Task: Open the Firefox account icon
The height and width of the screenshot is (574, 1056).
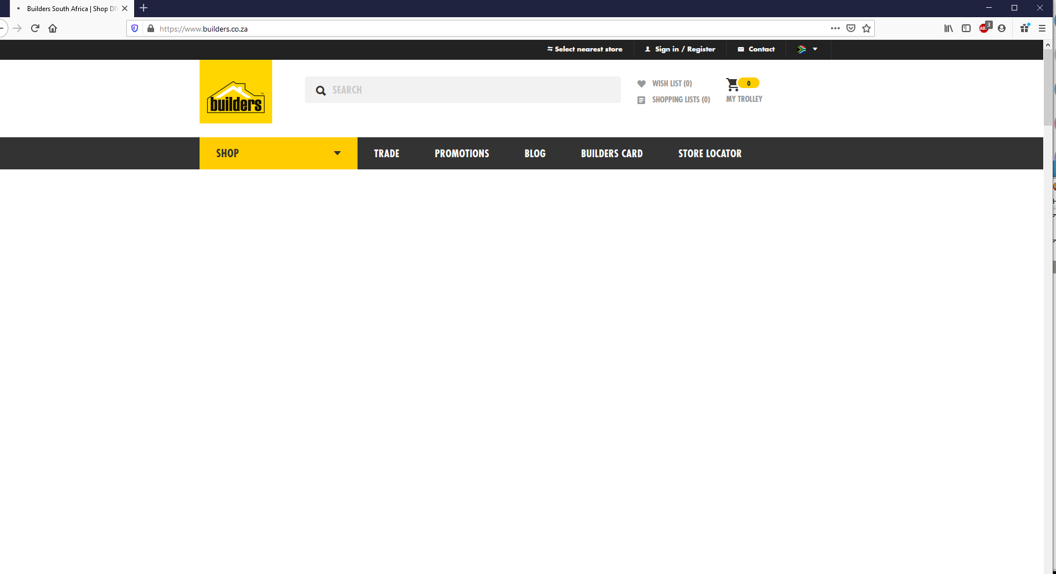Action: (x=1002, y=28)
